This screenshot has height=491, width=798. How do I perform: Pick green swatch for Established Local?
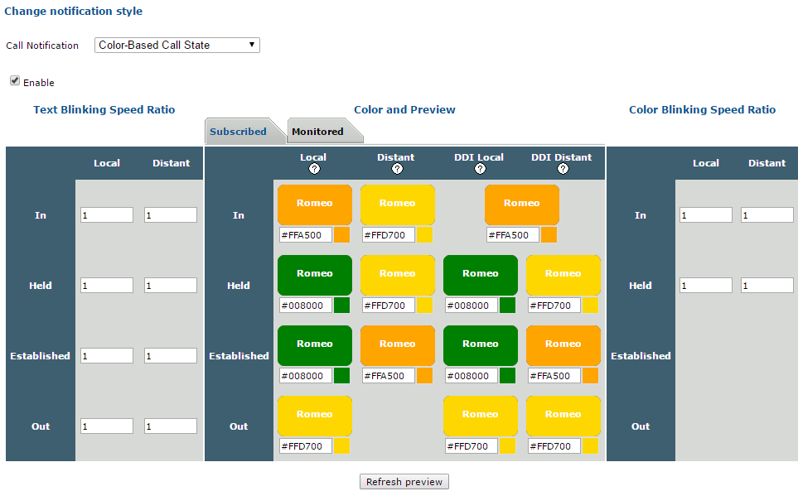[x=341, y=376]
